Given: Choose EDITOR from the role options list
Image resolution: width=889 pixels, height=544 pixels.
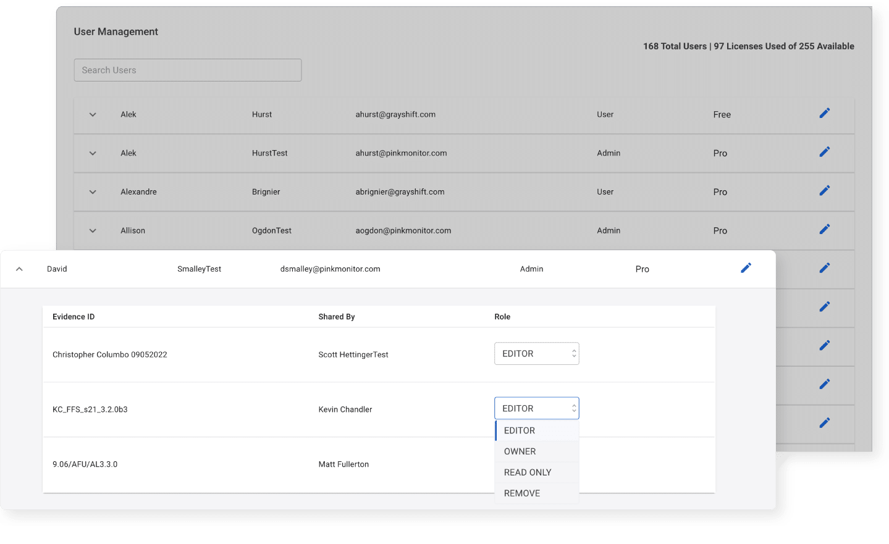Looking at the screenshot, I should [x=537, y=430].
